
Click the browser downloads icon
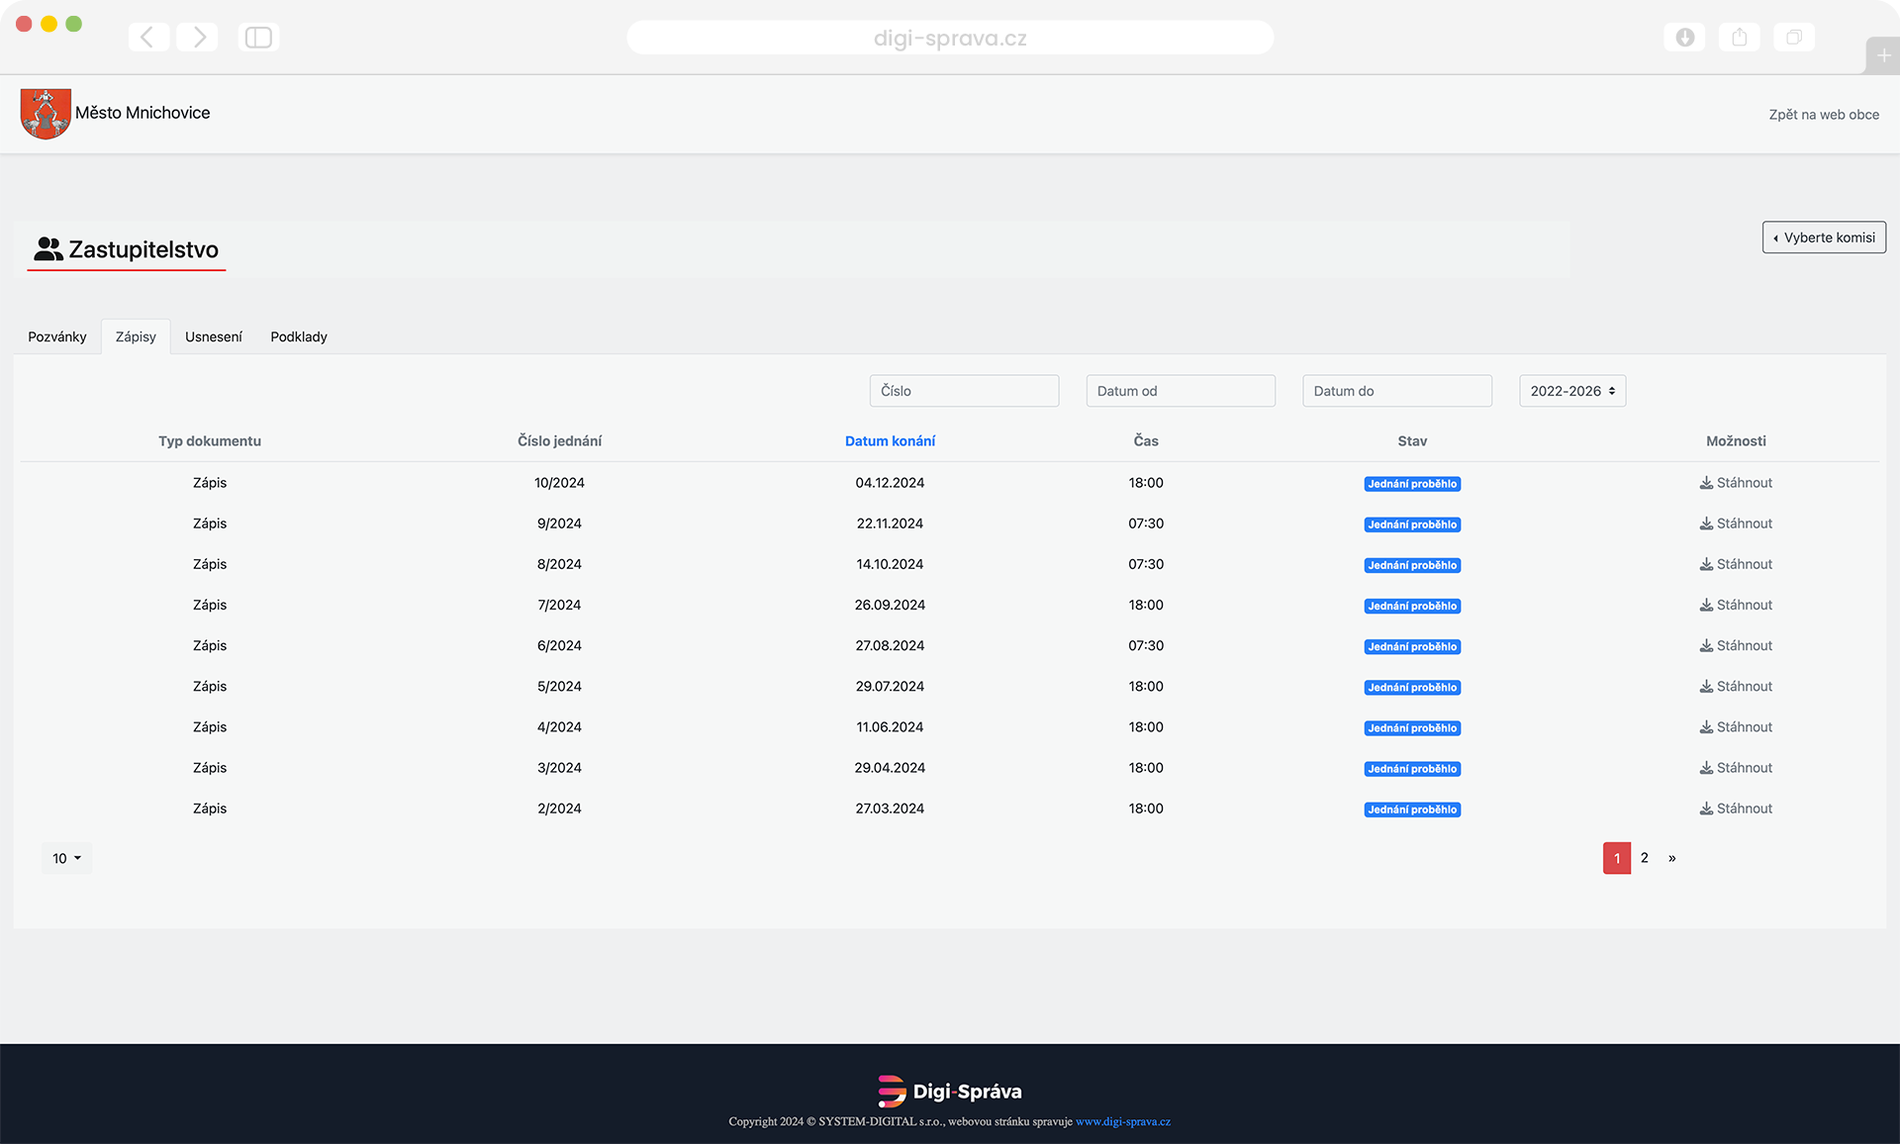1684,38
